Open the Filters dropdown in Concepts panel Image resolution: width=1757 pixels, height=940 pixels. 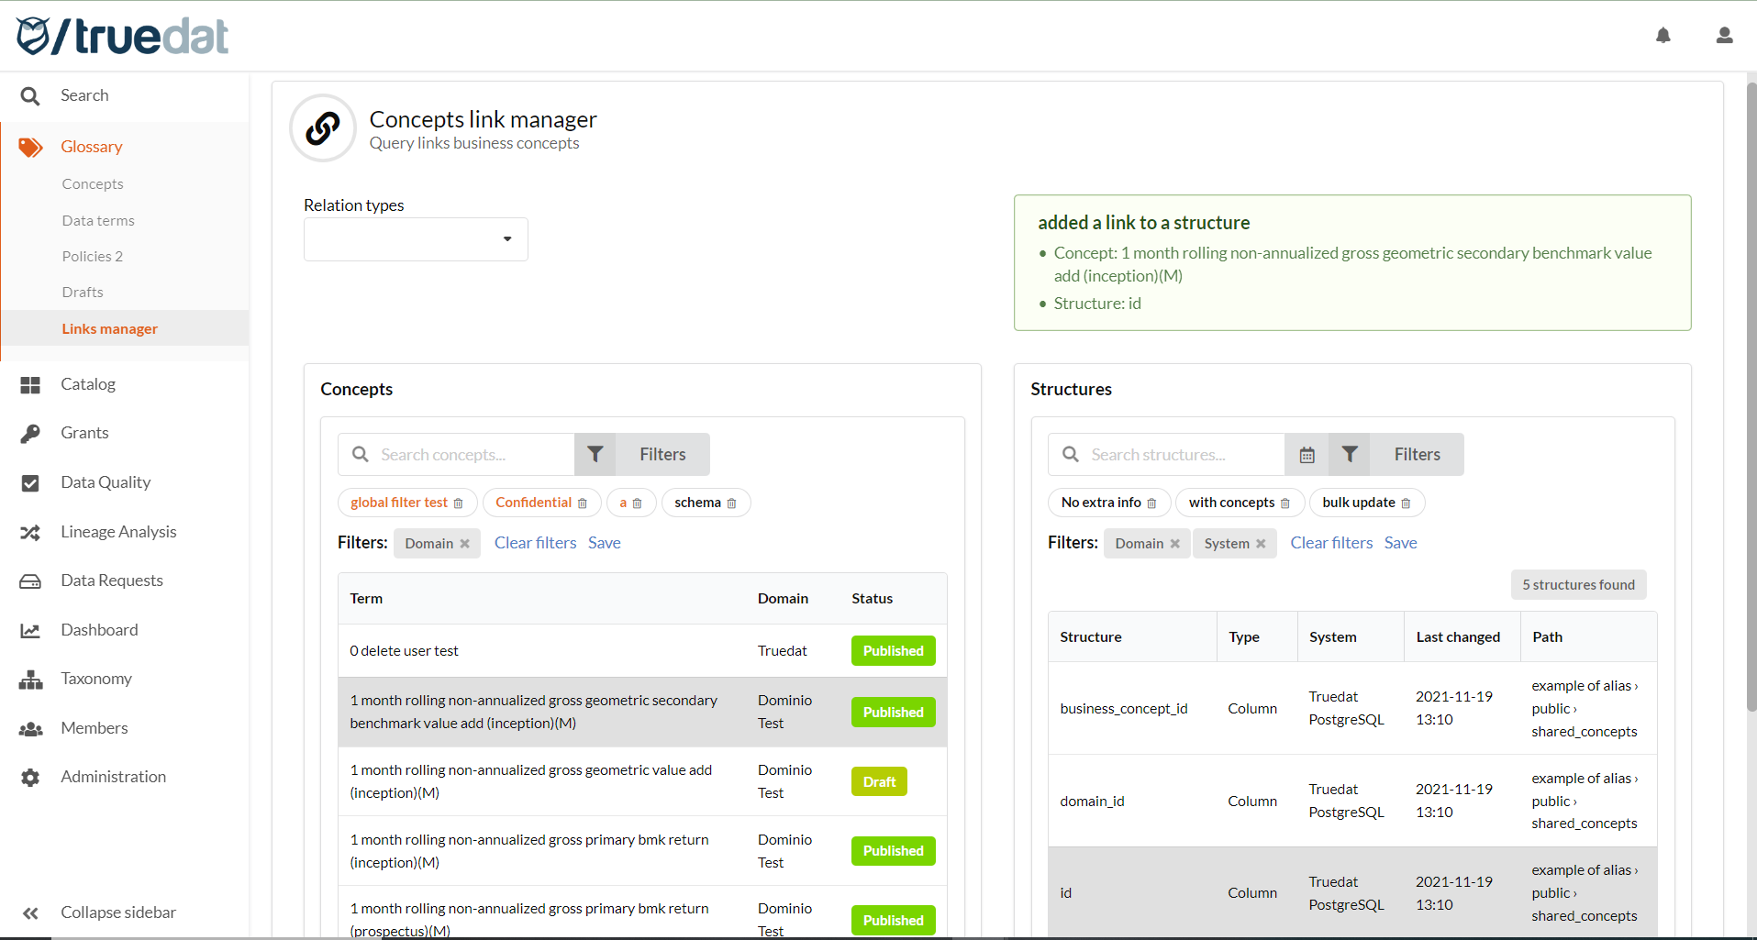pos(662,454)
